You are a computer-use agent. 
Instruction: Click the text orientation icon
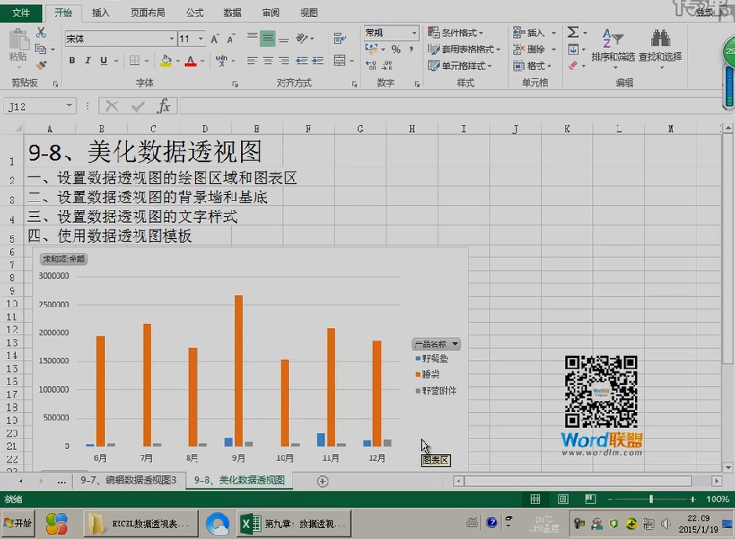click(x=302, y=39)
